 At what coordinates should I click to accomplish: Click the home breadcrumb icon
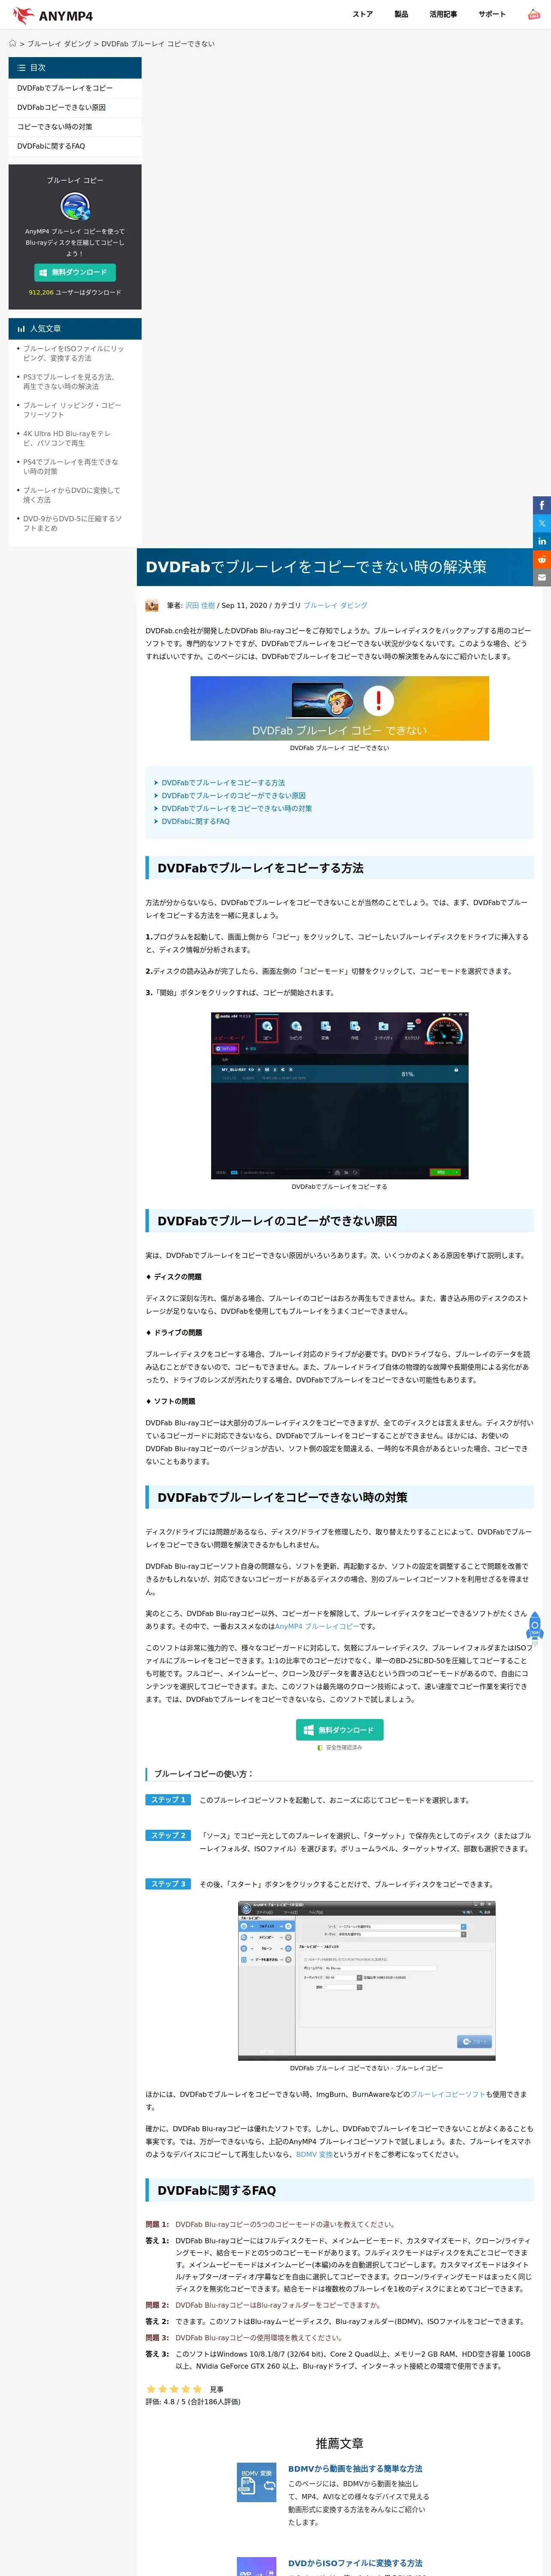tap(13, 44)
